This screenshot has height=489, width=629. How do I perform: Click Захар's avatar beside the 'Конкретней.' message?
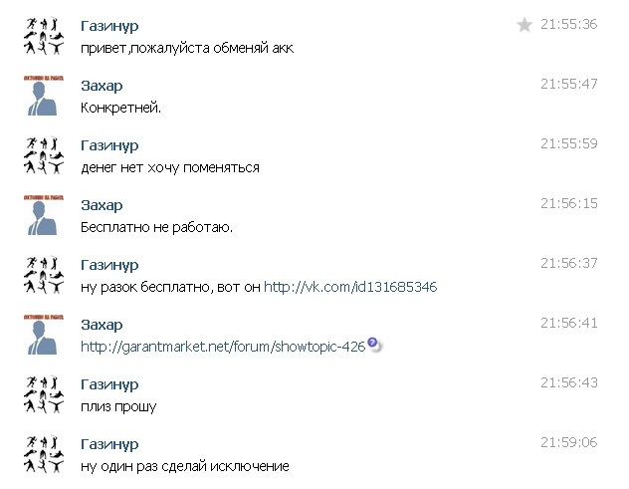[x=44, y=96]
